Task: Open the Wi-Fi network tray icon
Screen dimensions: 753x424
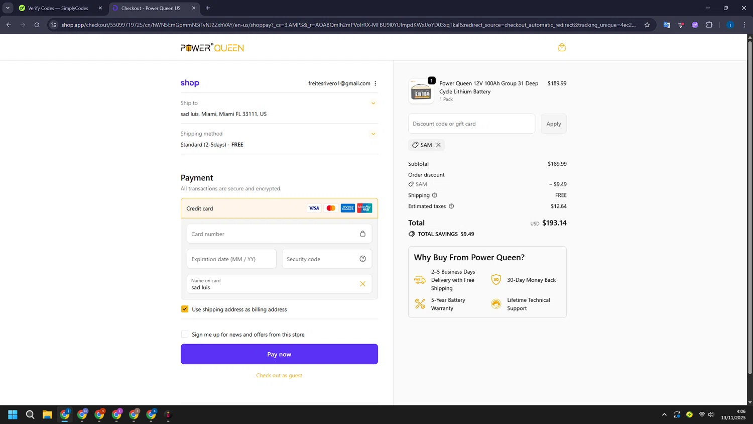Action: pyautogui.click(x=702, y=414)
